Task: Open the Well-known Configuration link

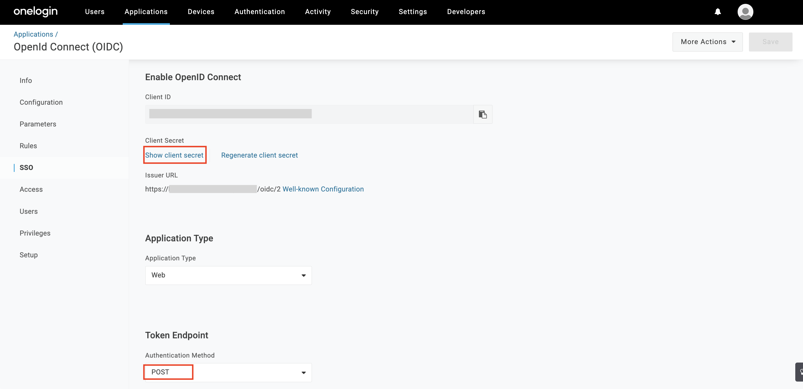Action: (x=323, y=189)
